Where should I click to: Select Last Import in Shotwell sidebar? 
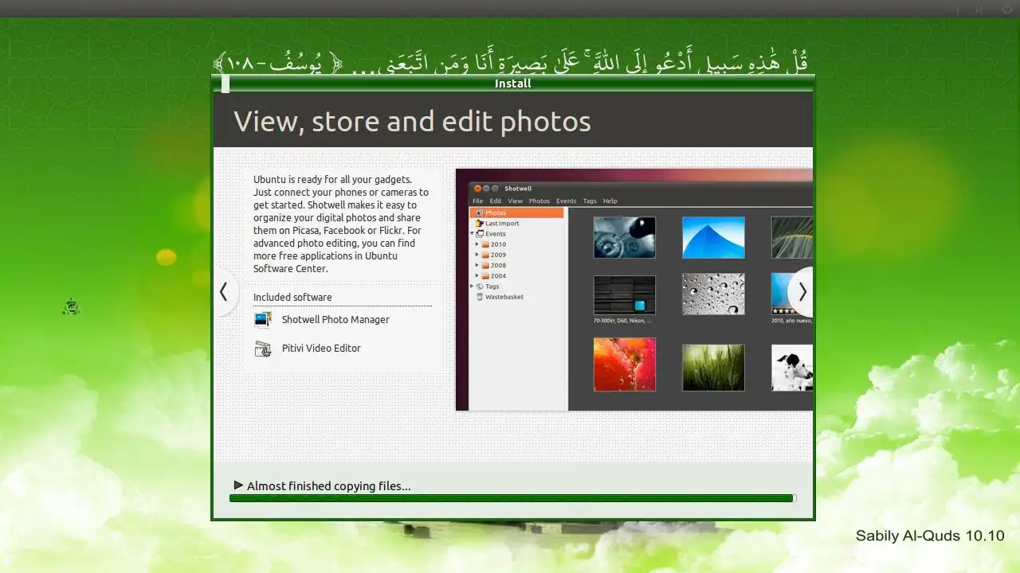(x=502, y=224)
